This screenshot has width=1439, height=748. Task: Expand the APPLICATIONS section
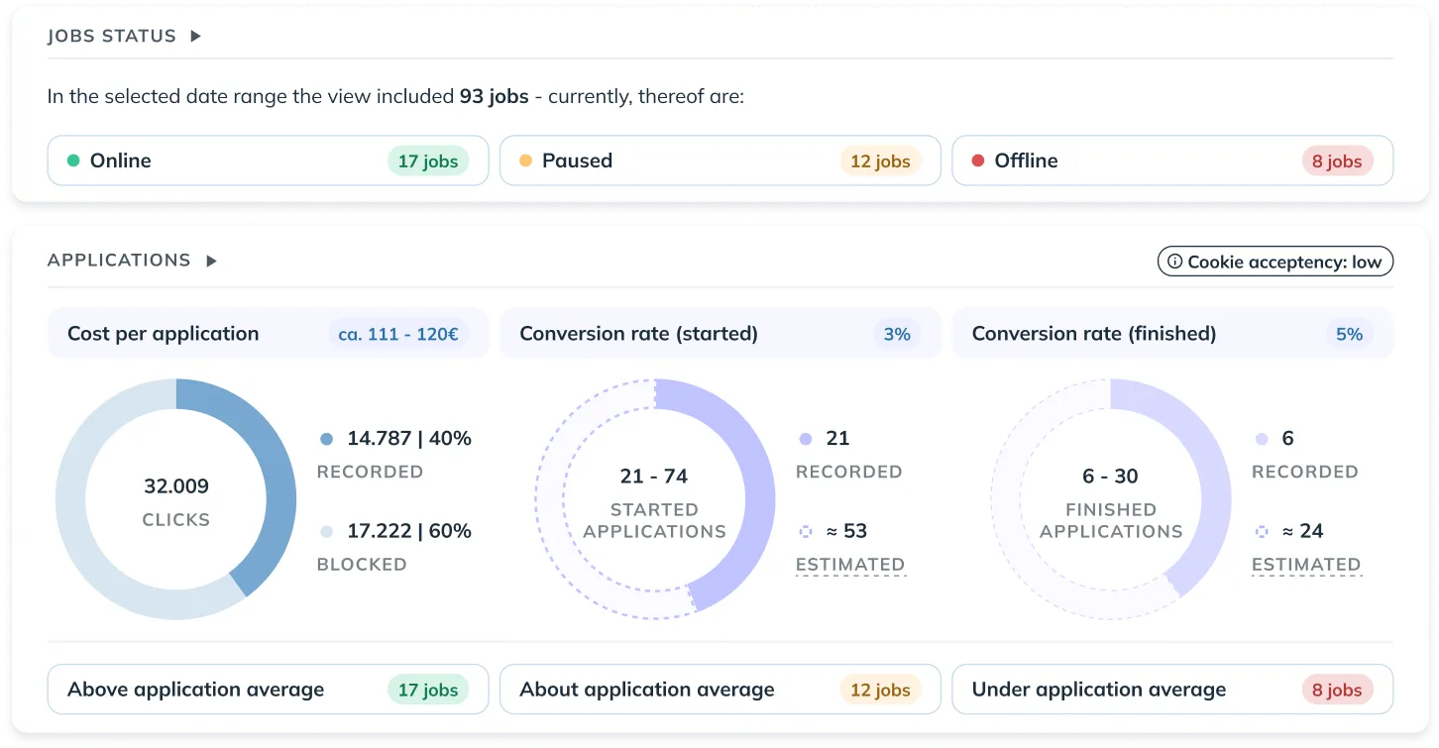click(x=210, y=261)
